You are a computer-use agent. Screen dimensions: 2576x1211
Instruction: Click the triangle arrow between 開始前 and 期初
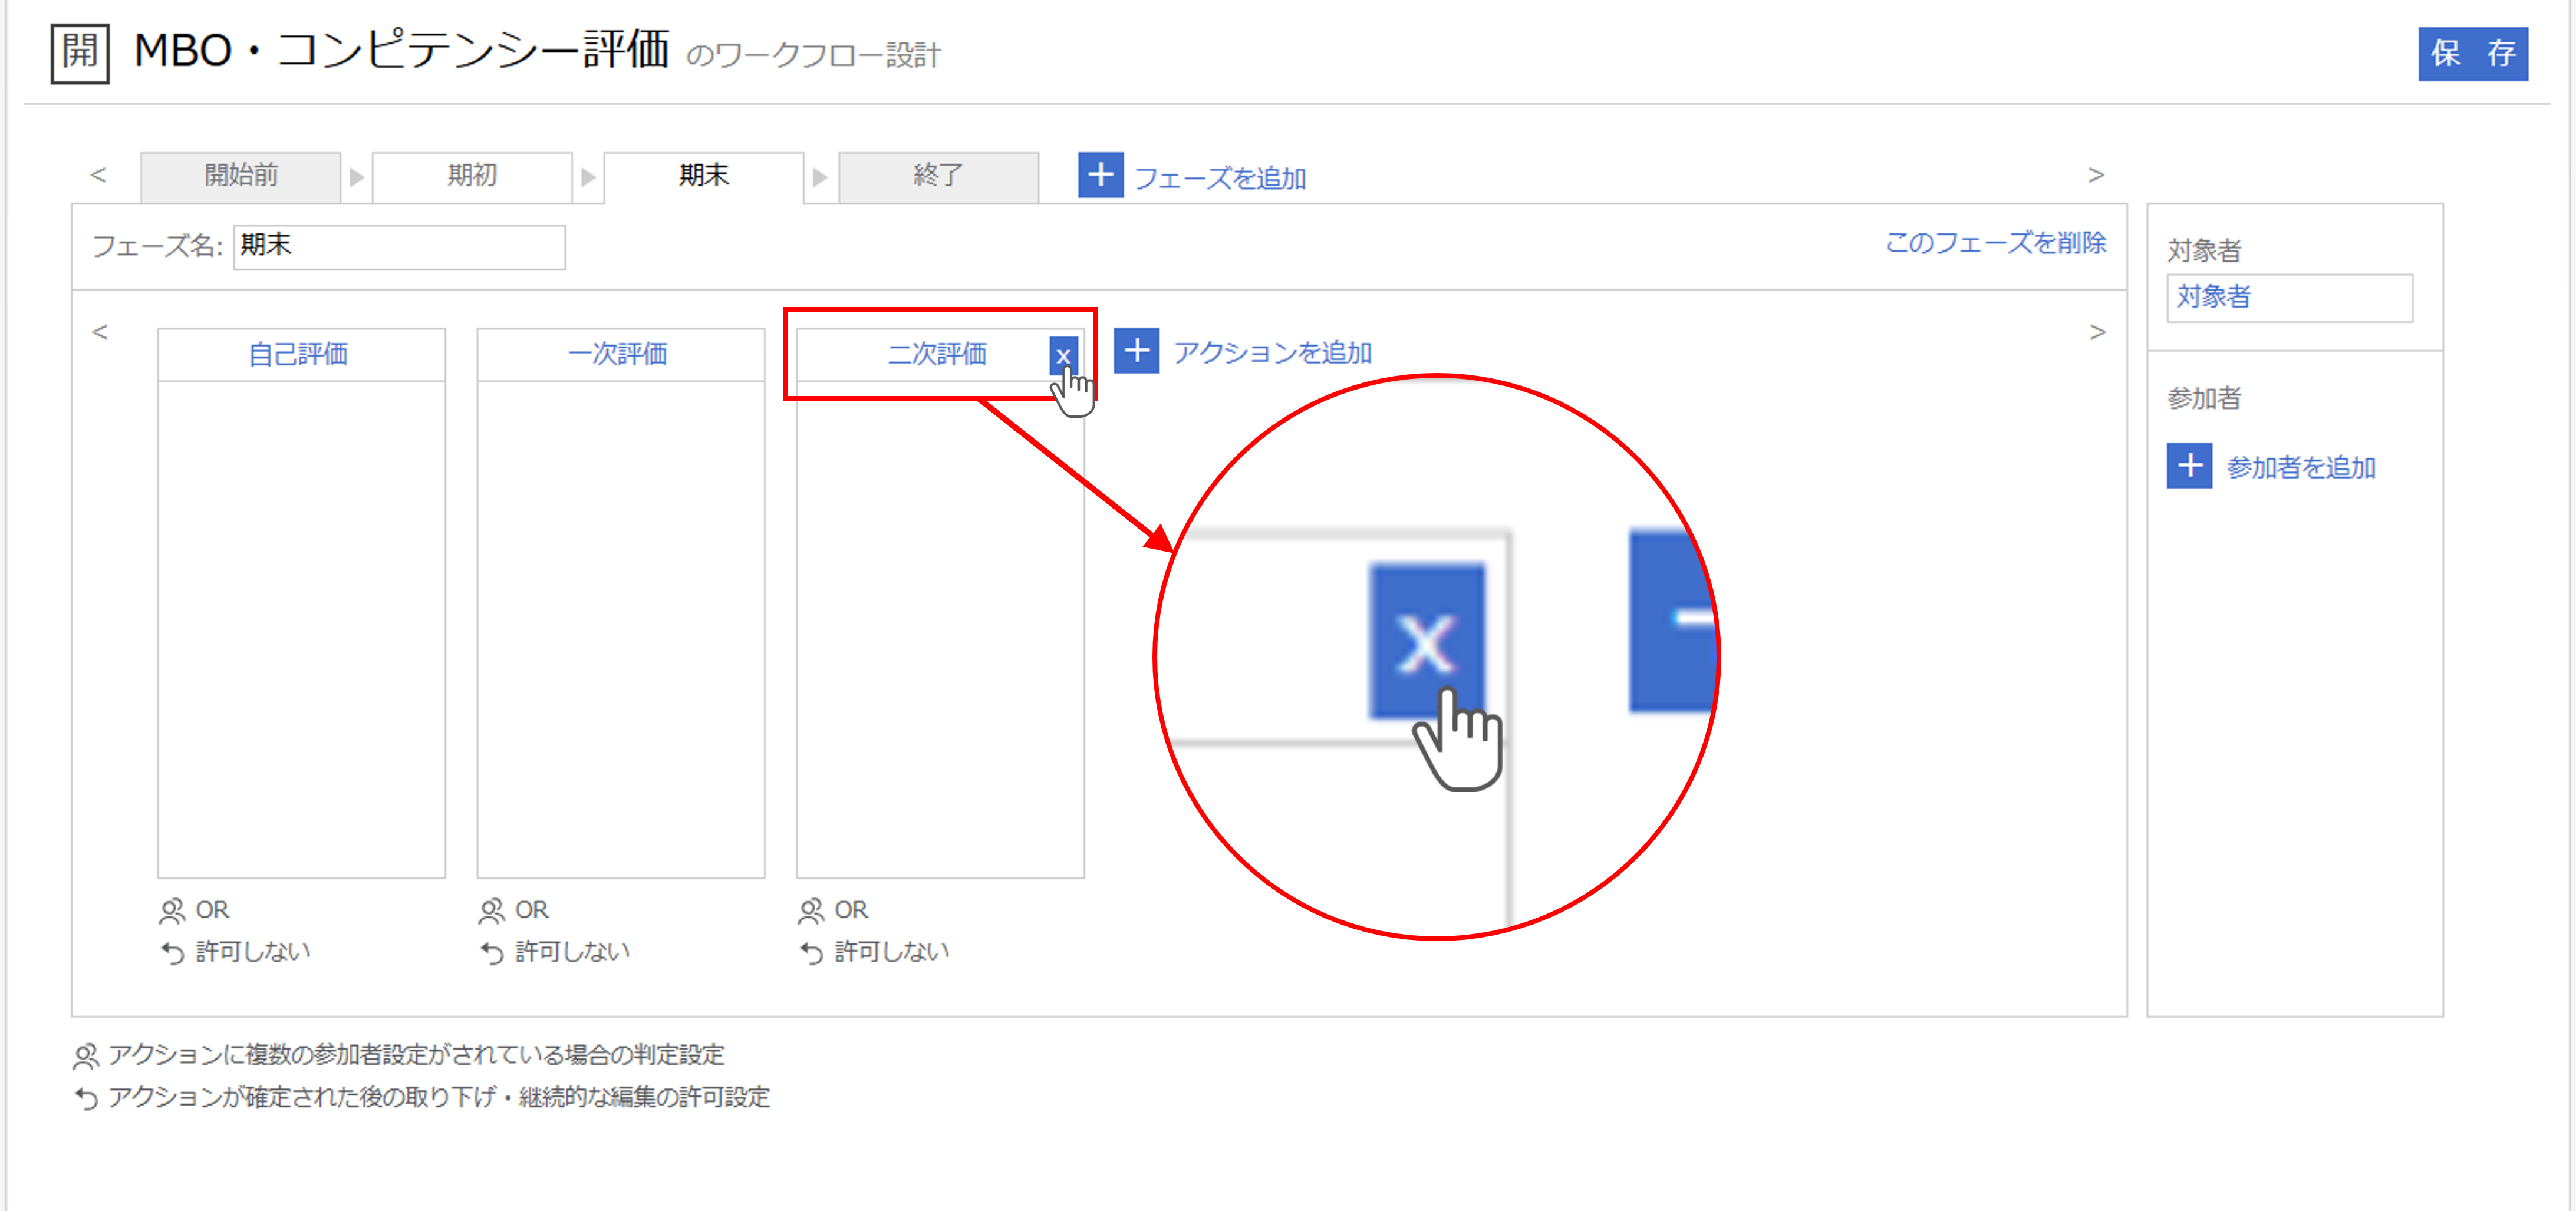(356, 178)
